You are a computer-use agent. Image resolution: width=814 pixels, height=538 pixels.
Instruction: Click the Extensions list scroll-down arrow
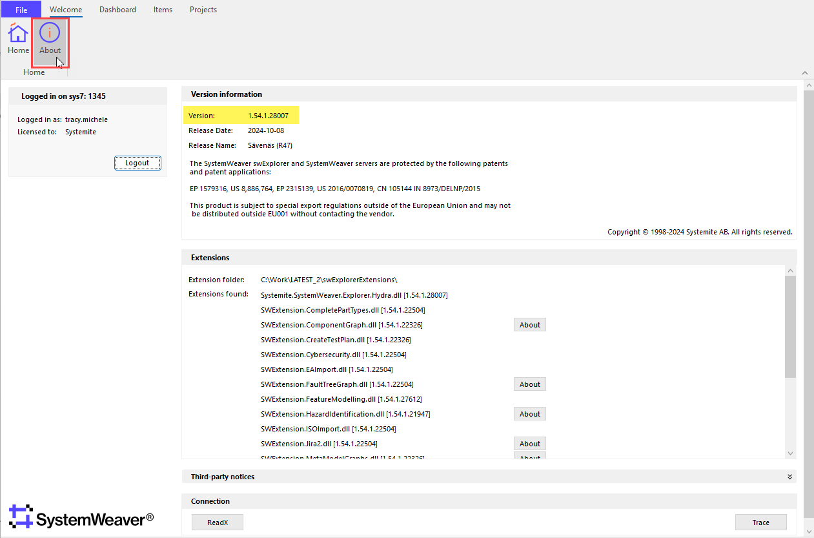pyautogui.click(x=791, y=453)
